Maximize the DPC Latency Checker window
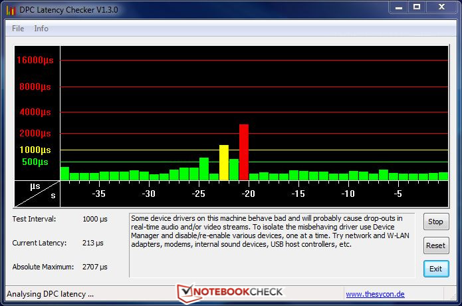This screenshot has width=462, height=306. [417, 7]
